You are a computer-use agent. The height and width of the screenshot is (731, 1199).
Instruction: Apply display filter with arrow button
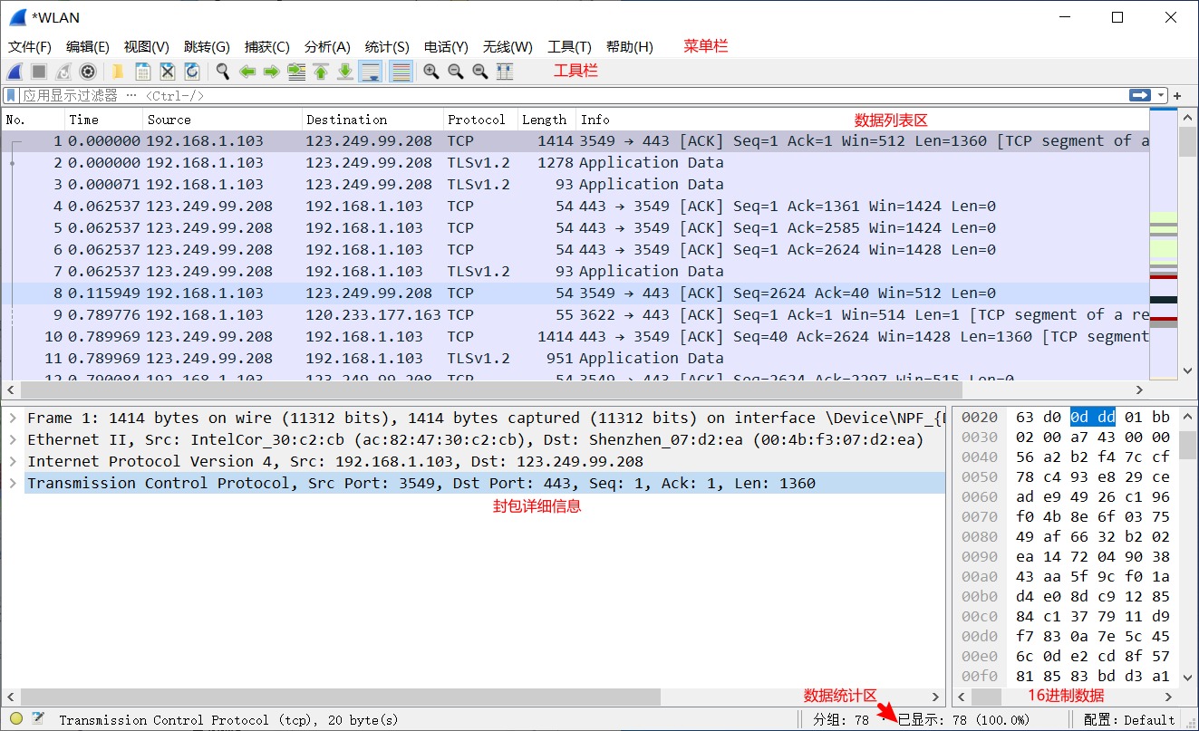[x=1140, y=95]
